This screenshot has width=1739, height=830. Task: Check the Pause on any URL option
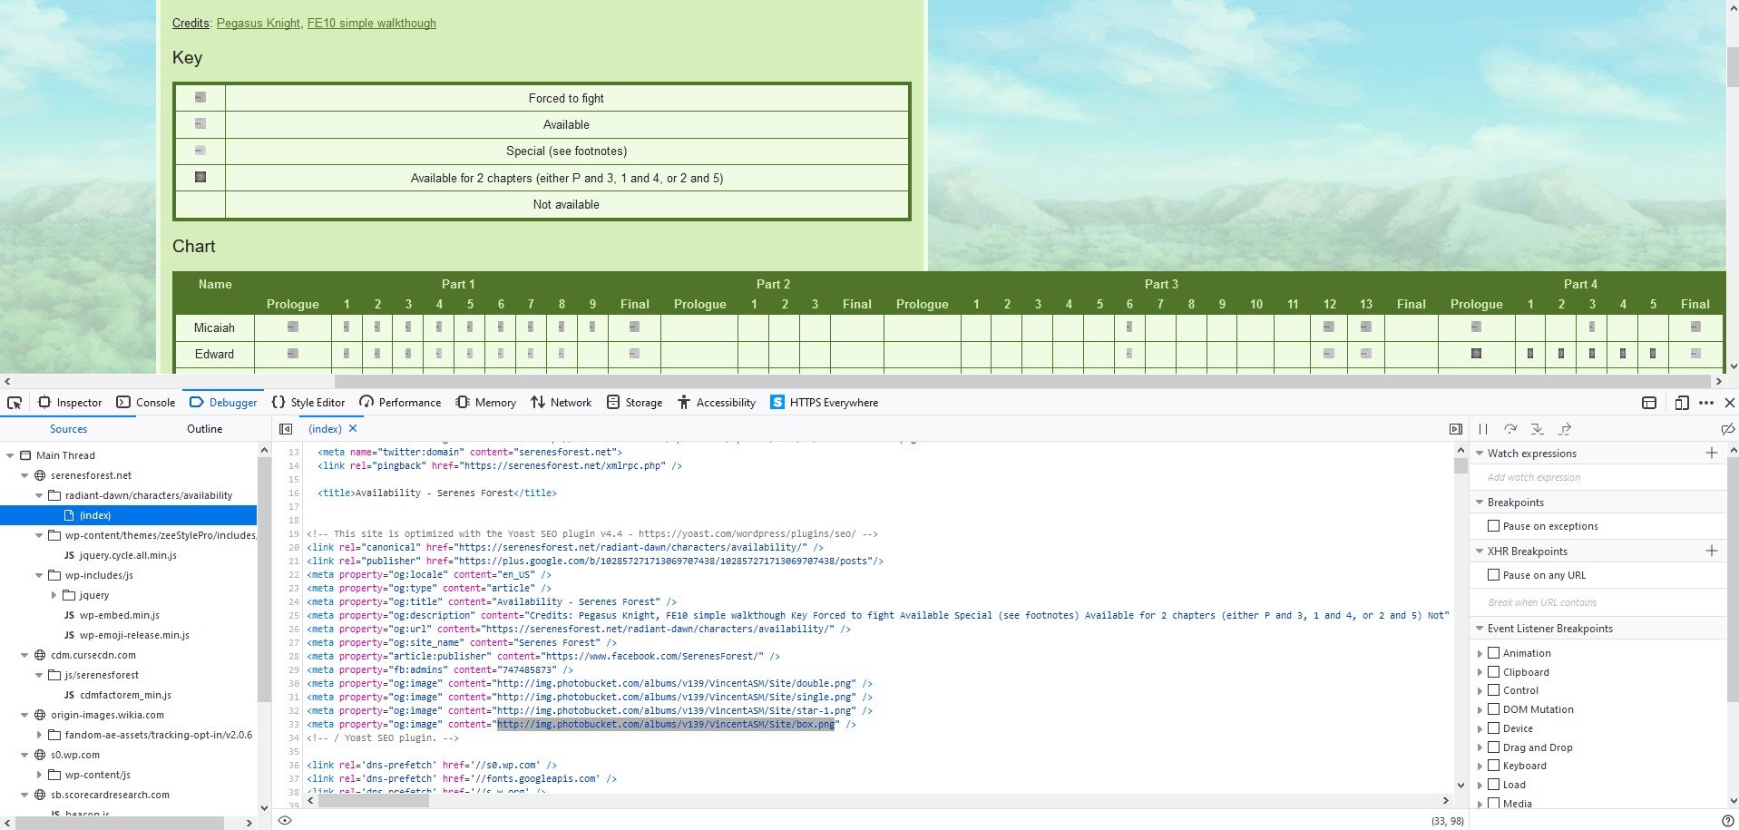pyautogui.click(x=1494, y=574)
